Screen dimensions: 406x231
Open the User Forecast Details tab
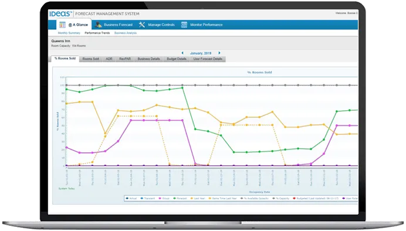[208, 59]
